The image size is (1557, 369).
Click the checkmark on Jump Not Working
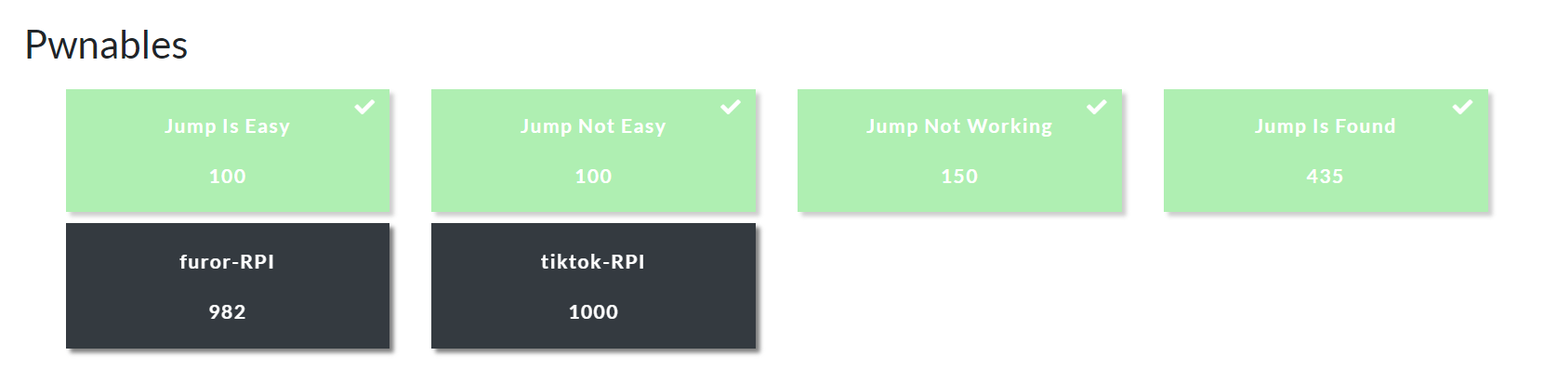pos(1097,107)
